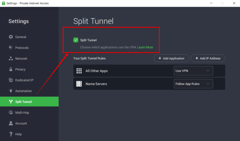
Task: Click the Automation lightbulb icon
Action: [x=11, y=91]
